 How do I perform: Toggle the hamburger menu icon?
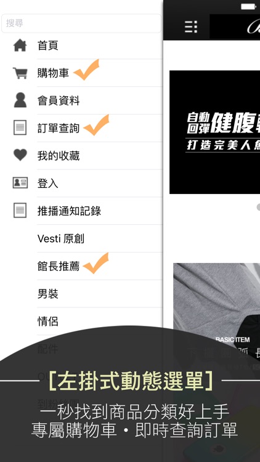[191, 27]
